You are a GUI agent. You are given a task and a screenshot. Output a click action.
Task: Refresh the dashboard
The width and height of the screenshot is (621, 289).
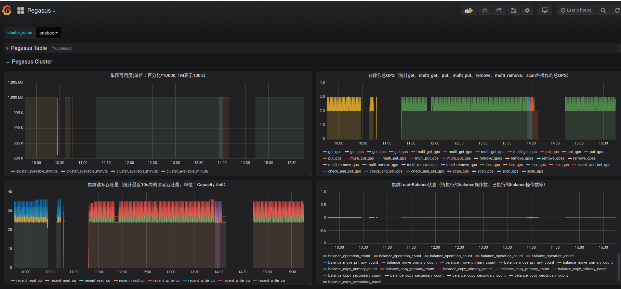pos(617,11)
